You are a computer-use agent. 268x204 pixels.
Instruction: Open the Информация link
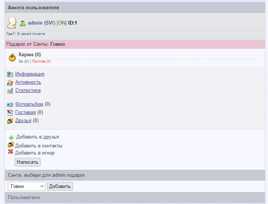point(30,74)
